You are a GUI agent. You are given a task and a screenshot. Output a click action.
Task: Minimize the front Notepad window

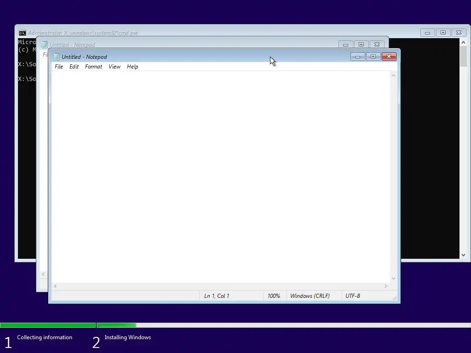tap(357, 57)
